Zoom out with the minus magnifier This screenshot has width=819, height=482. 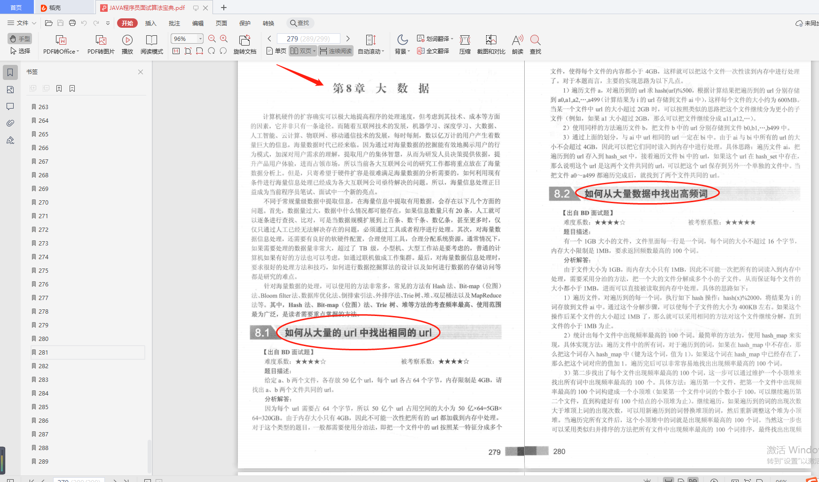(x=212, y=39)
